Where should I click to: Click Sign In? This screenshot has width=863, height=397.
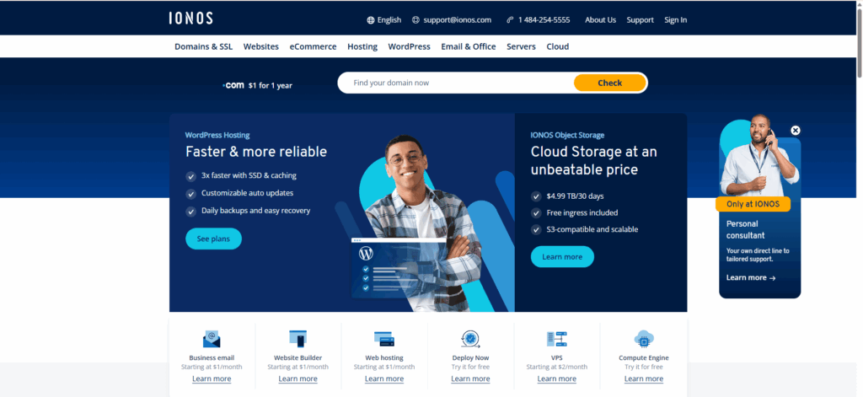[x=675, y=20]
